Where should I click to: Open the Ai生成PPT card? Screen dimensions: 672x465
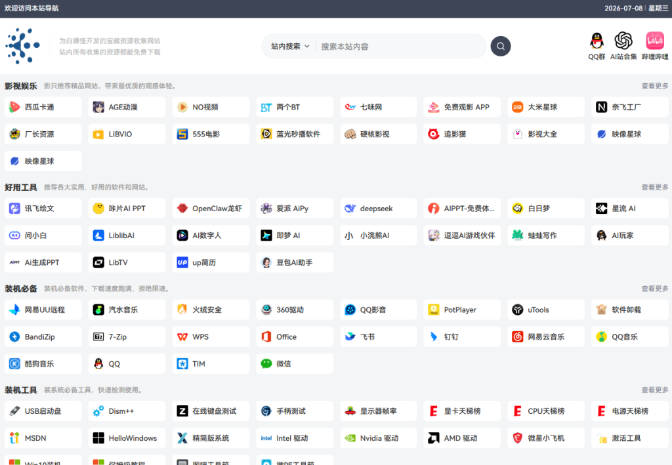43,262
